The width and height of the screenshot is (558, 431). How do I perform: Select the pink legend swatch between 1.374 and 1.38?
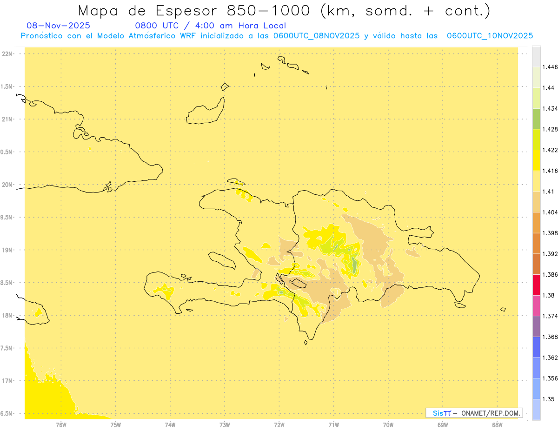(536, 305)
